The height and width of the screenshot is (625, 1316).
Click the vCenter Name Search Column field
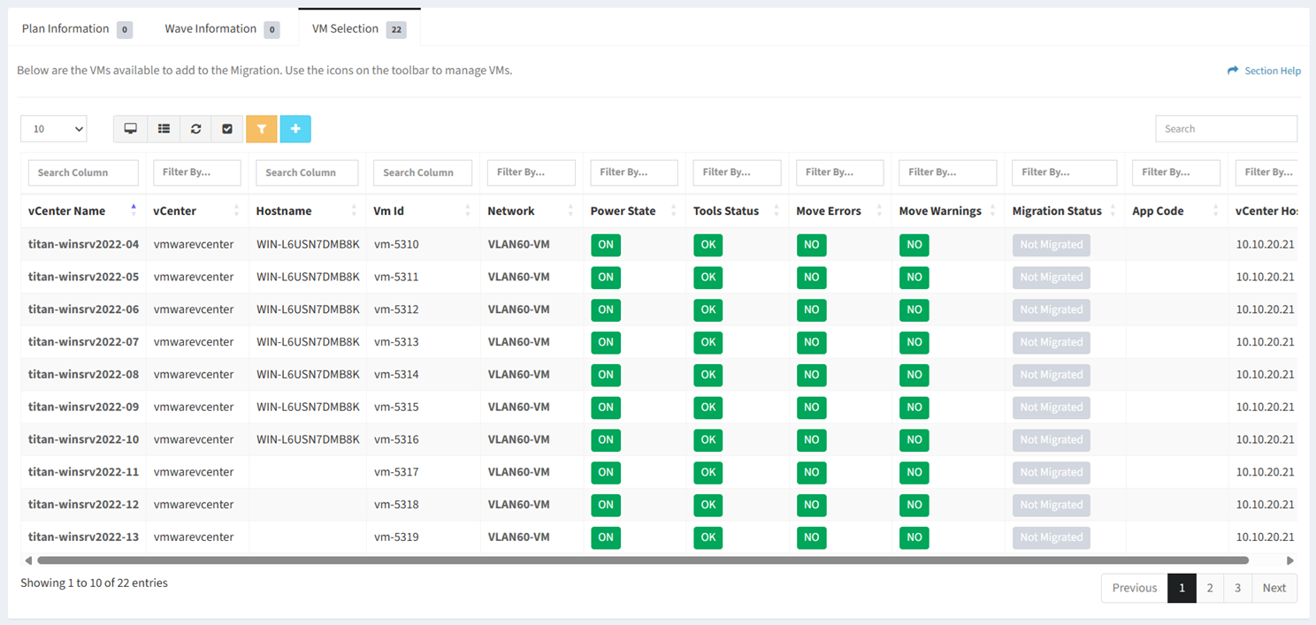pyautogui.click(x=83, y=172)
